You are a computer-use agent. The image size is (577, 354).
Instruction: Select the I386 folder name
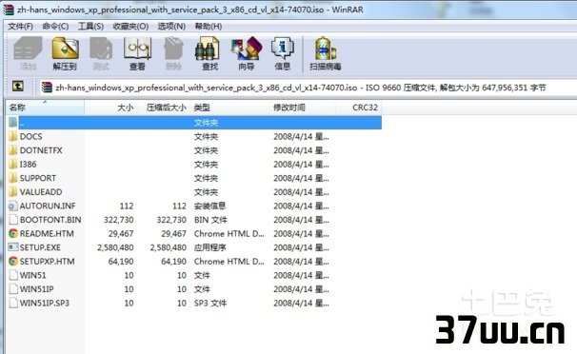pos(28,165)
